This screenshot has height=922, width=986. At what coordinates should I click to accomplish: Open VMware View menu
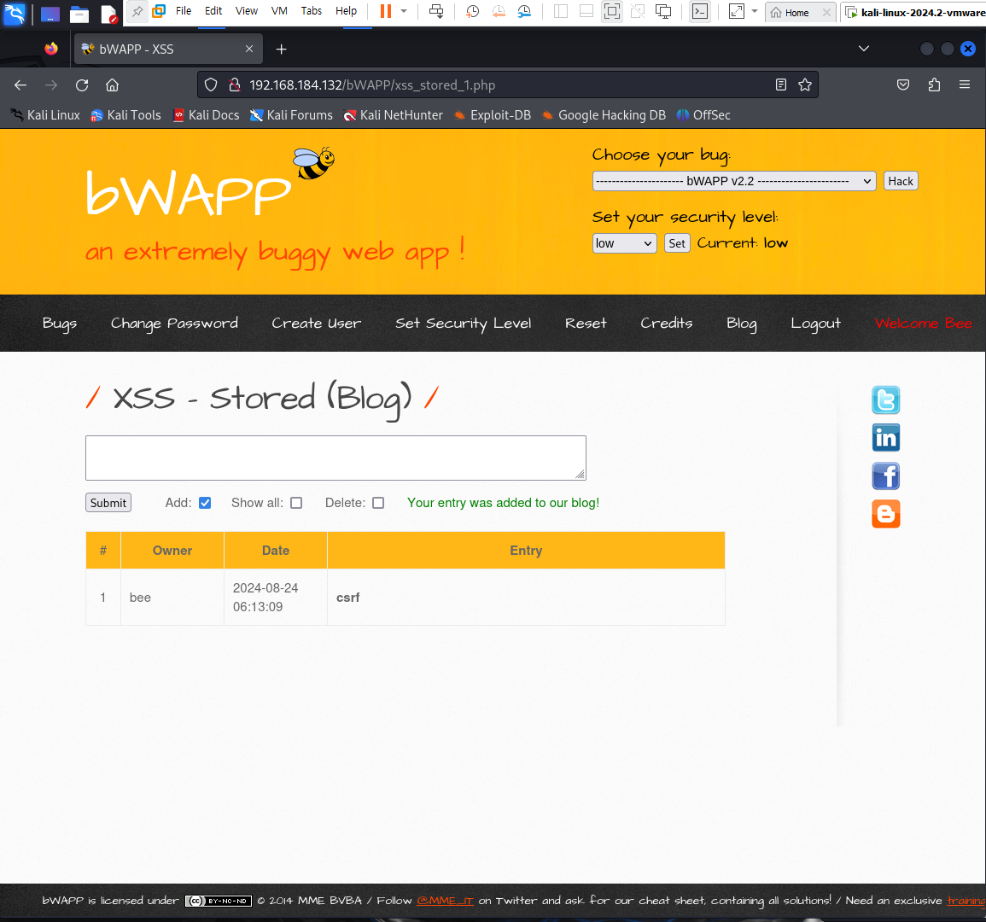click(247, 11)
